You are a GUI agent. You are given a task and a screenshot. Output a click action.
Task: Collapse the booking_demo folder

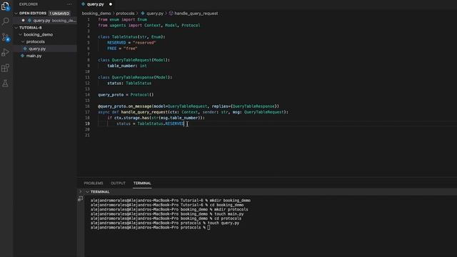tap(21, 35)
